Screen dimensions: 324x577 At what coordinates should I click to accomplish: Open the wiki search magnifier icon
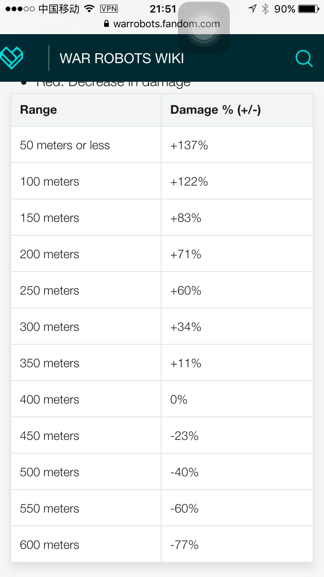tap(304, 58)
